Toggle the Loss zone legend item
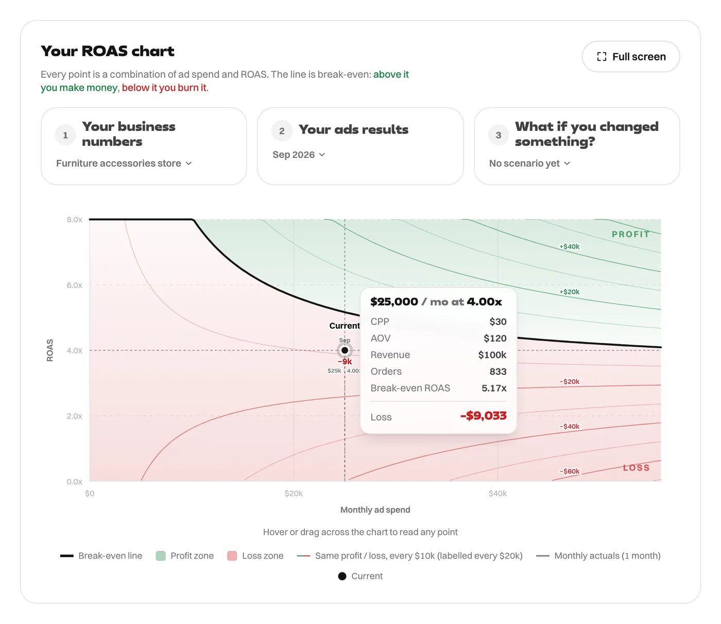The image size is (721, 624). click(255, 556)
